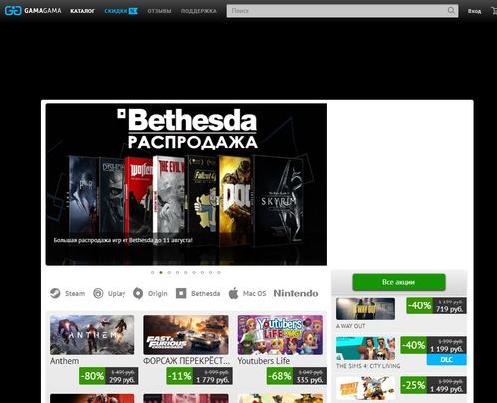
Task: Click the Вход login link
Action: pyautogui.click(x=474, y=11)
